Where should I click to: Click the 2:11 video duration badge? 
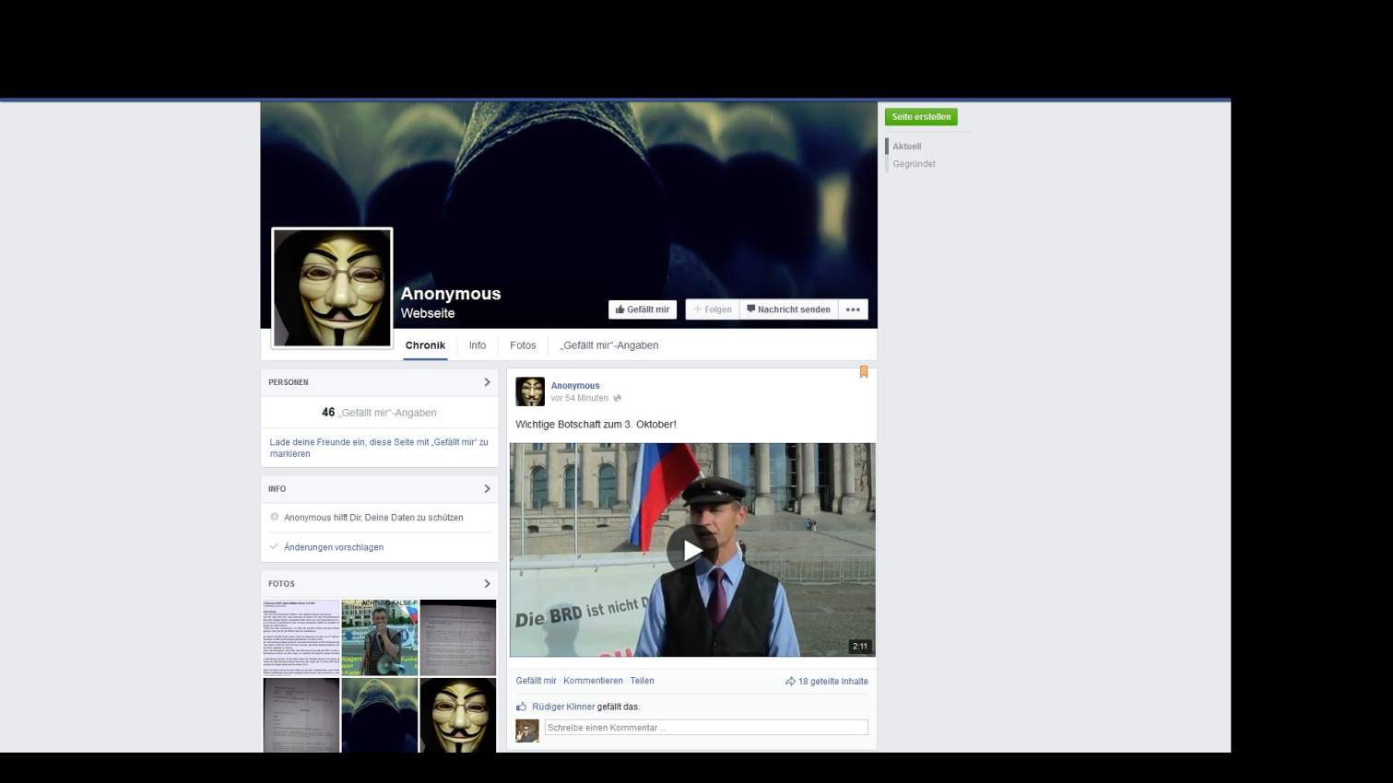pyautogui.click(x=860, y=647)
